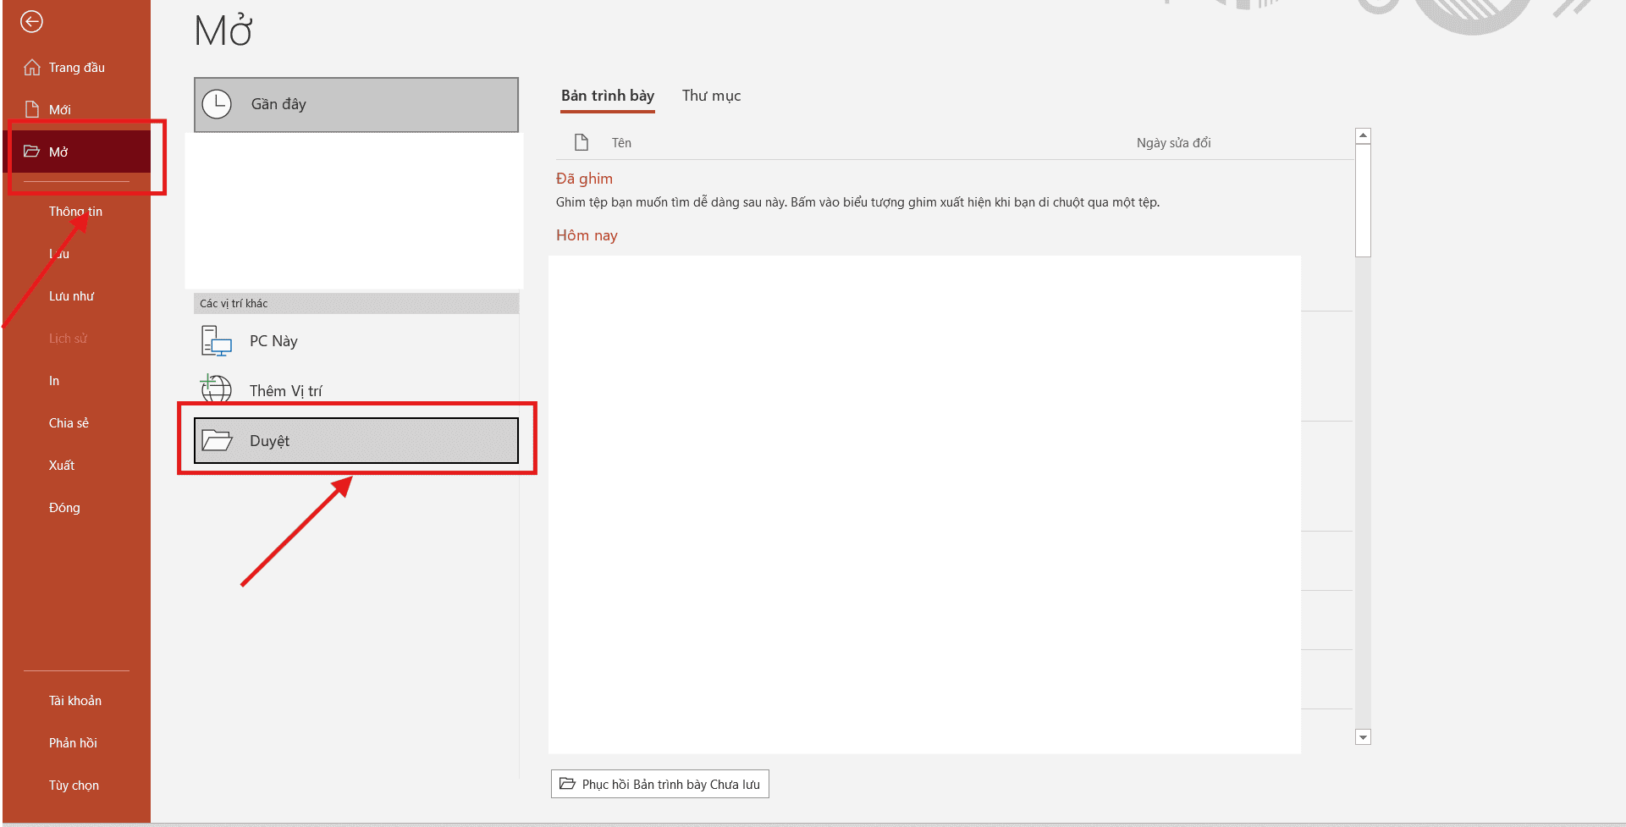This screenshot has width=1626, height=827.
Task: Select Lưu như in the sidebar
Action: tap(71, 296)
